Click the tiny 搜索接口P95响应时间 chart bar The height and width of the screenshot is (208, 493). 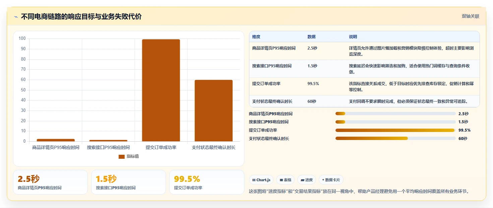[108, 141]
